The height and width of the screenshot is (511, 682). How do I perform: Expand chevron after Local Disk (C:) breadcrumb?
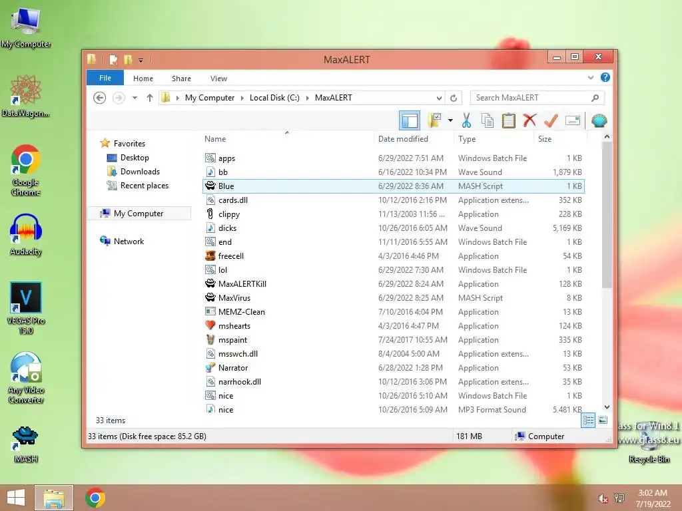[308, 98]
